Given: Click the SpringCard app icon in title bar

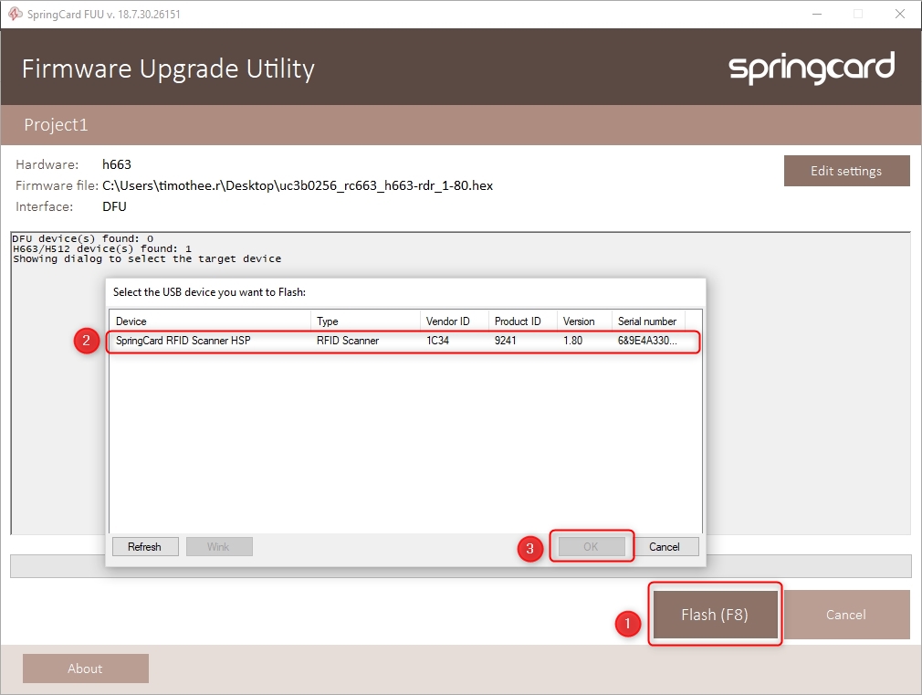Looking at the screenshot, I should 15,14.
